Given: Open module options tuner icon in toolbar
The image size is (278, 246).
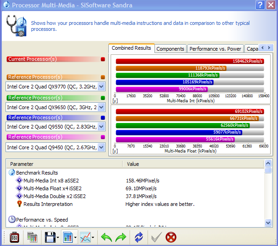Looking at the screenshot, I should click(x=14, y=237).
